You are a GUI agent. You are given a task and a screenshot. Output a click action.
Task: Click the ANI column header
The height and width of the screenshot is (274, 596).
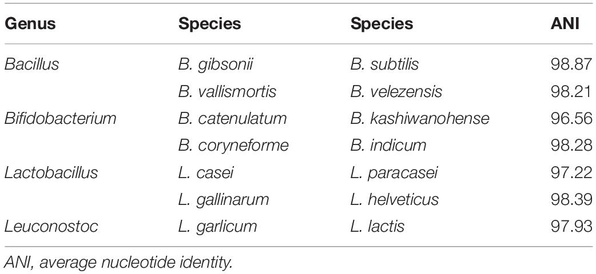(x=565, y=24)
